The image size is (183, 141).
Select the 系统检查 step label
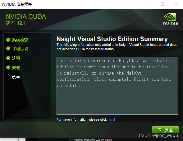(20, 40)
